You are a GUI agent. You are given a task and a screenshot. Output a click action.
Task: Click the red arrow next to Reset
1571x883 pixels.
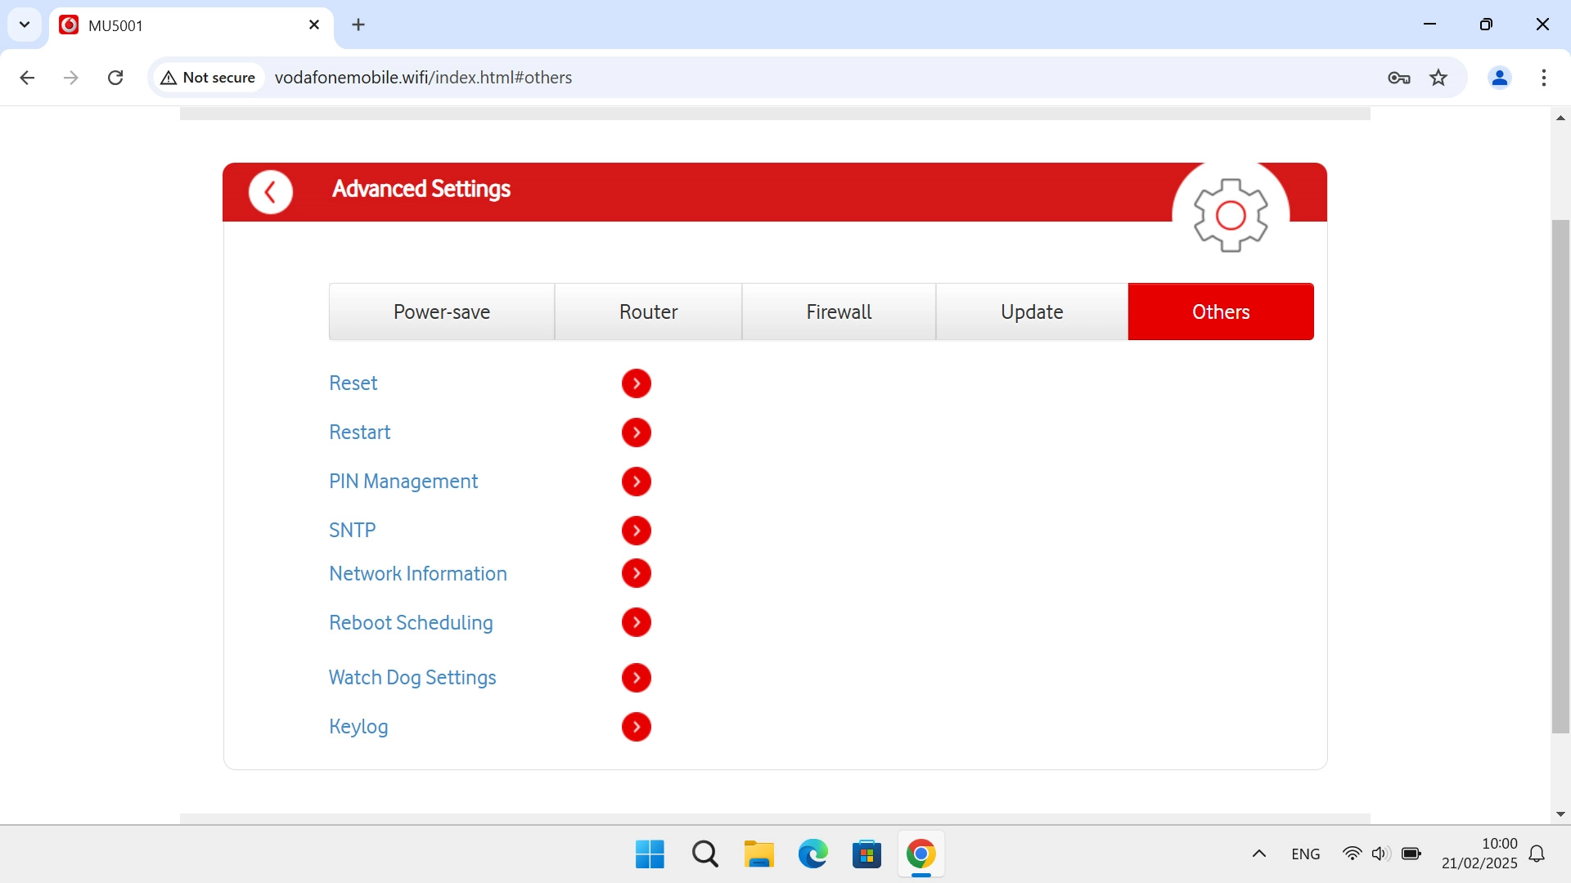tap(636, 383)
